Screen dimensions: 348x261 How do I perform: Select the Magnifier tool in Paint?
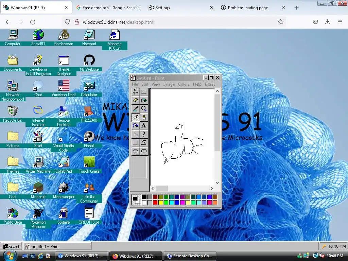click(144, 108)
